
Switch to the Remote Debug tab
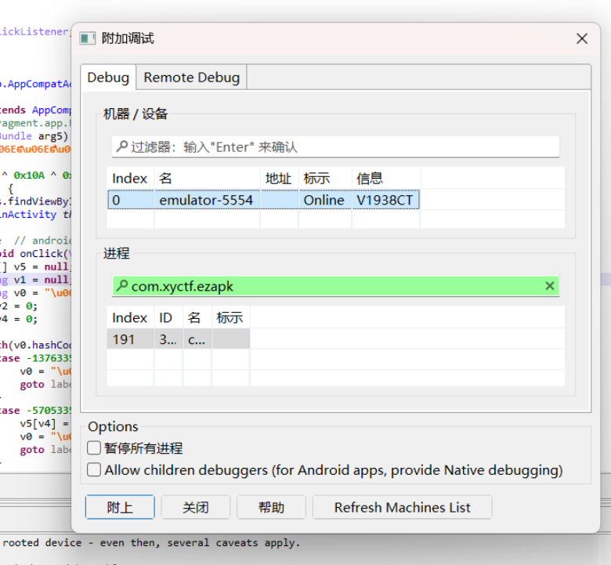click(192, 78)
